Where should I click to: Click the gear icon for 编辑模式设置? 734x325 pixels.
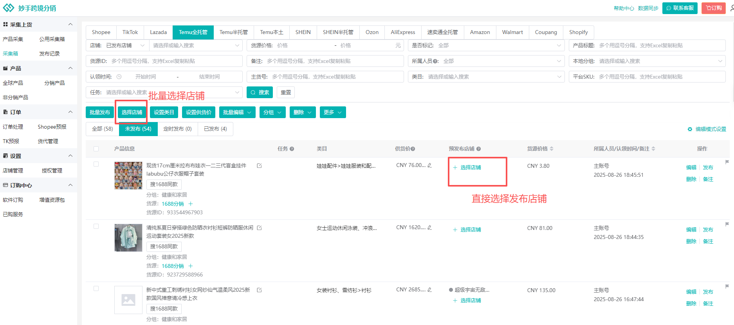click(x=690, y=129)
